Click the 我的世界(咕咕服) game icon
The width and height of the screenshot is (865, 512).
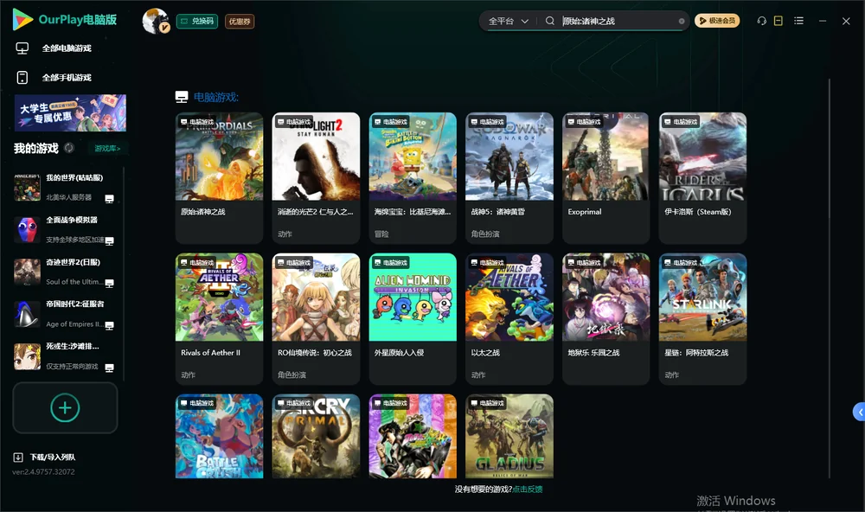tap(27, 188)
